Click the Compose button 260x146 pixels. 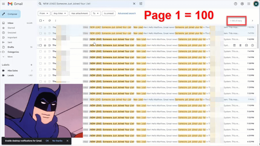pyautogui.click(x=10, y=14)
